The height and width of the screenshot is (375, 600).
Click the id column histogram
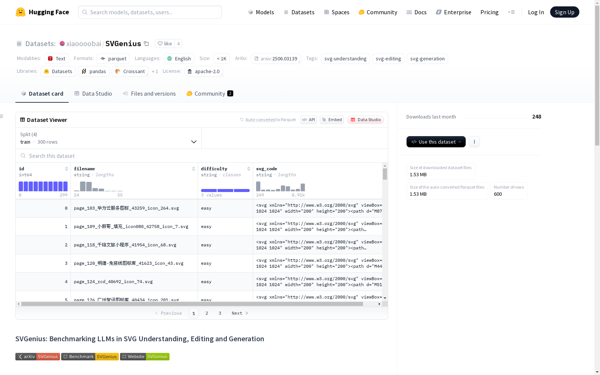(x=43, y=186)
